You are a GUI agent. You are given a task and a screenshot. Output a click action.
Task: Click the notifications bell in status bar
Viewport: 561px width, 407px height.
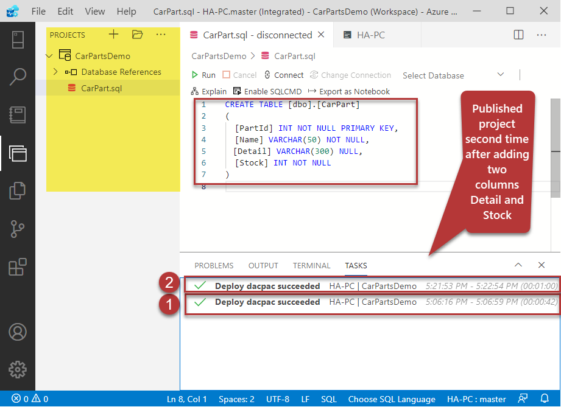pyautogui.click(x=545, y=399)
